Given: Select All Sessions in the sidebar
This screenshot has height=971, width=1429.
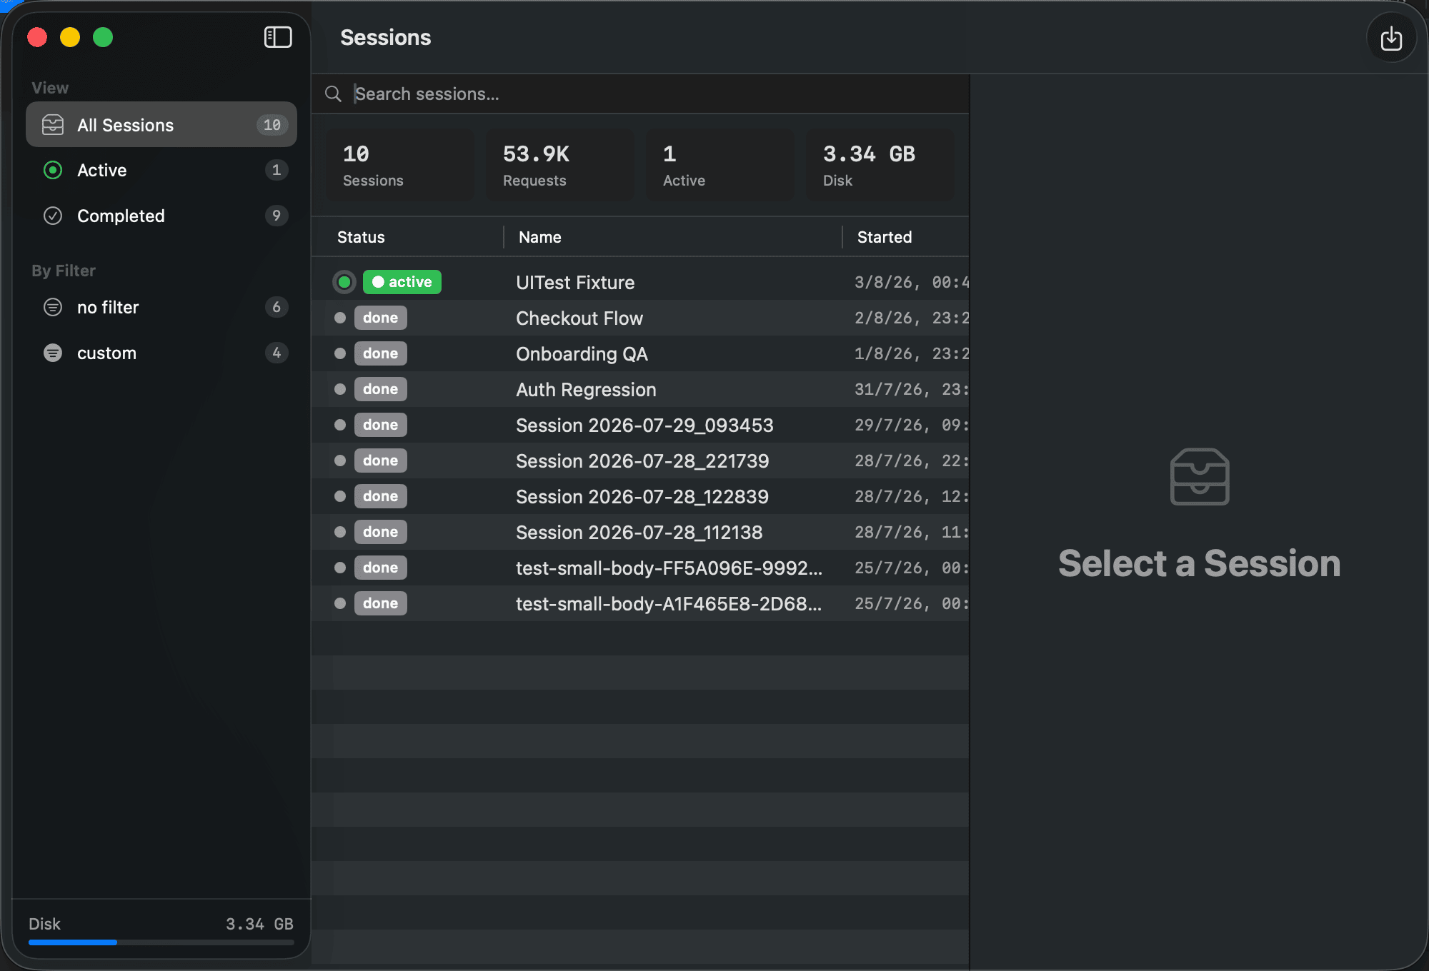Looking at the screenshot, I should pos(161,125).
